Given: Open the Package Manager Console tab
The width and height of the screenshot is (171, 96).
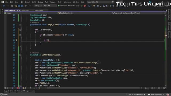Looking at the screenshot, I should click(x=26, y=91).
